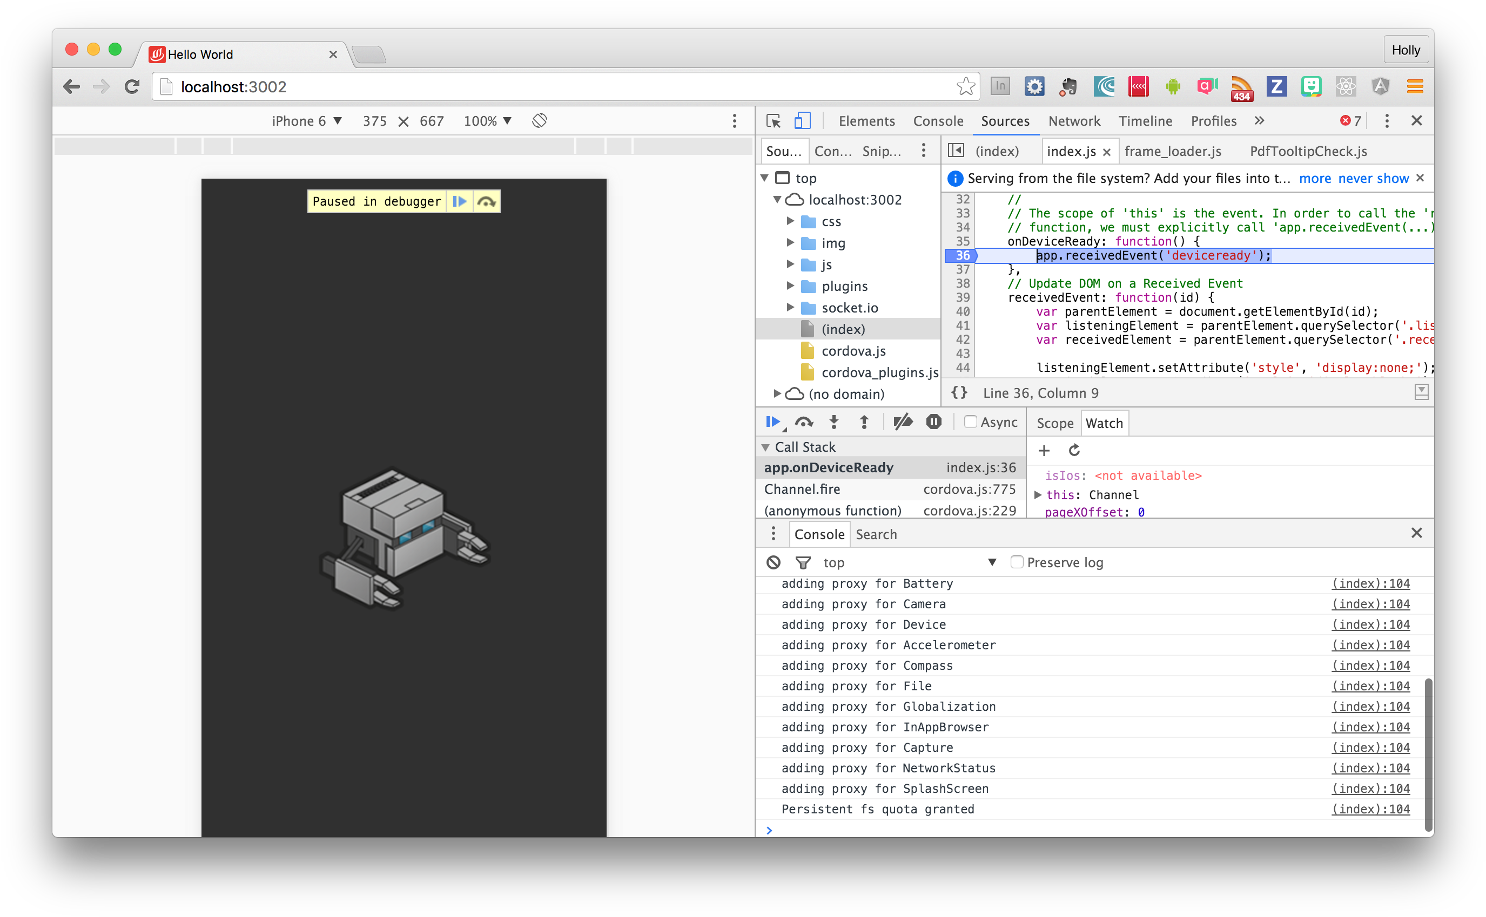Click the more link in info bar
This screenshot has height=917, width=1486.
[1314, 178]
